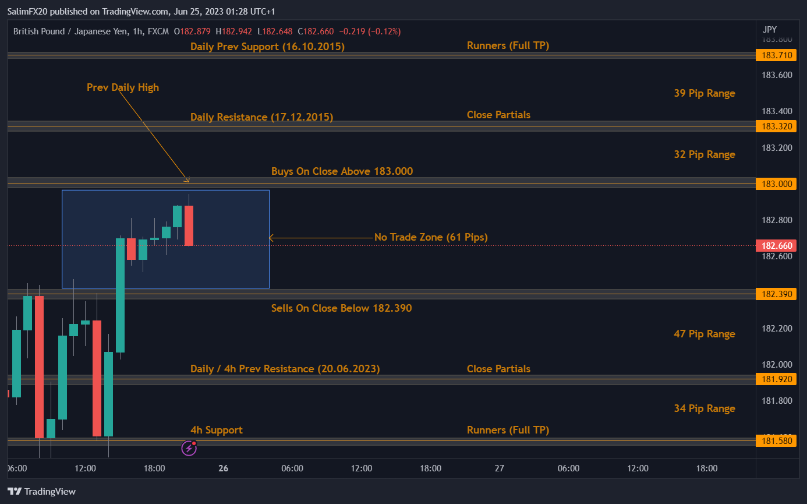Select the 'Daily Resistance (17.12.2015)' label

tap(261, 117)
